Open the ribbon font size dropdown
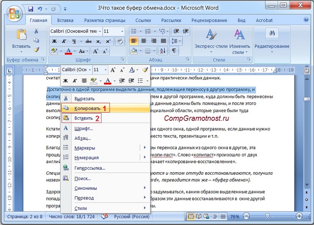 (x=122, y=31)
